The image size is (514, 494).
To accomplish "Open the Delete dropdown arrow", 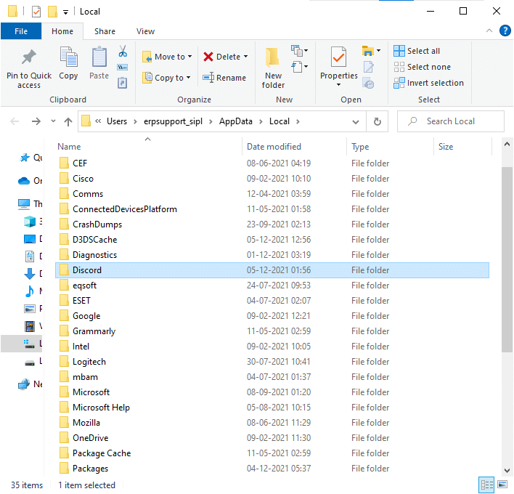I will point(246,57).
